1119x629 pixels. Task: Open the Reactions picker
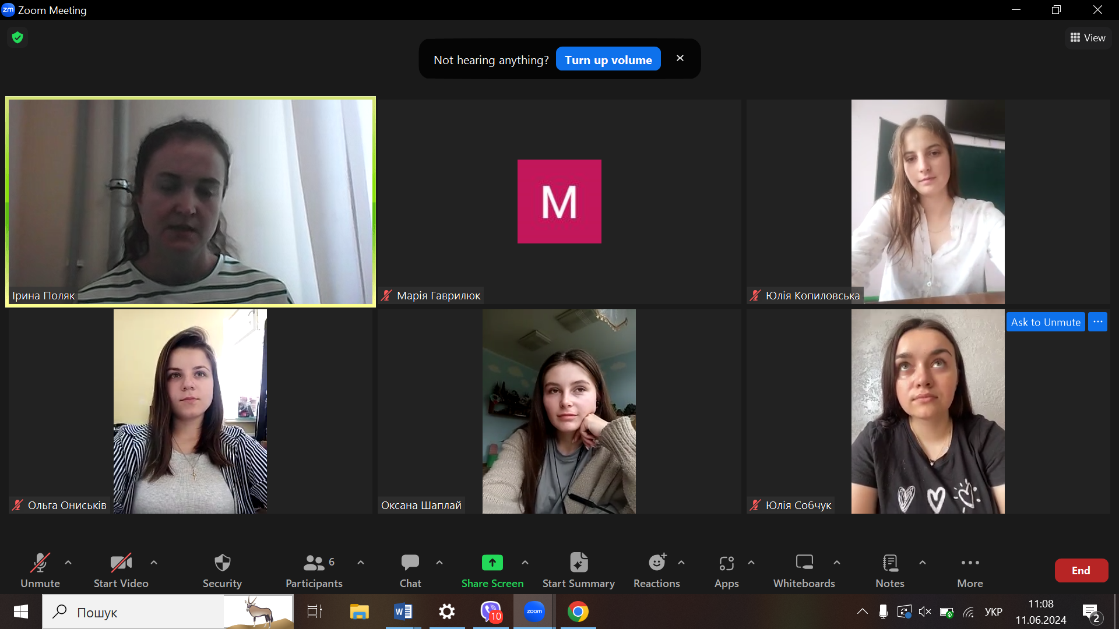656,570
